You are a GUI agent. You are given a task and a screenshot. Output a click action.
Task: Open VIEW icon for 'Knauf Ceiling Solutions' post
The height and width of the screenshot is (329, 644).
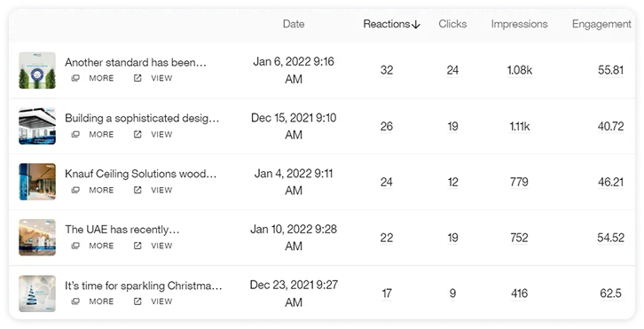[x=137, y=190]
